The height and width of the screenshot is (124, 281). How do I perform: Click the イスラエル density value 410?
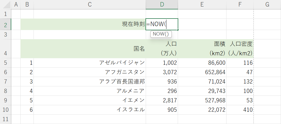pyautogui.click(x=240, y=110)
